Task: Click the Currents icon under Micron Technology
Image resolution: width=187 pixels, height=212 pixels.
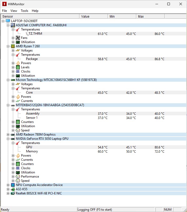Action: point(18,101)
